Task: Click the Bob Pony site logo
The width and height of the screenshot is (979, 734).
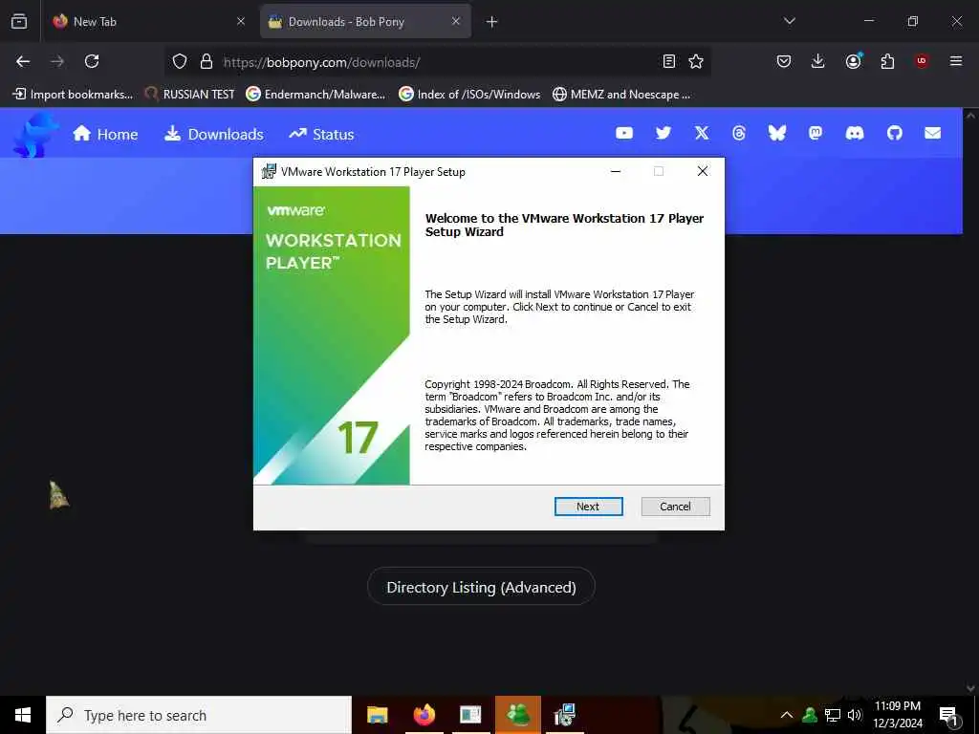Action: pyautogui.click(x=34, y=134)
